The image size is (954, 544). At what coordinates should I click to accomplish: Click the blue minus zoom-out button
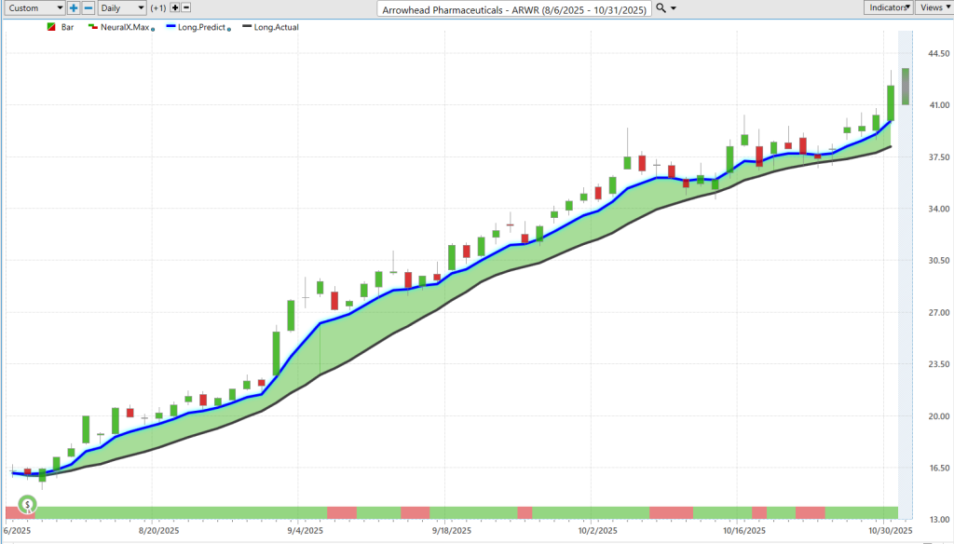89,7
